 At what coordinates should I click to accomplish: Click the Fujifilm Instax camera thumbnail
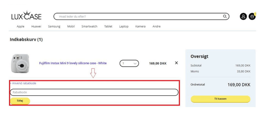20,63
